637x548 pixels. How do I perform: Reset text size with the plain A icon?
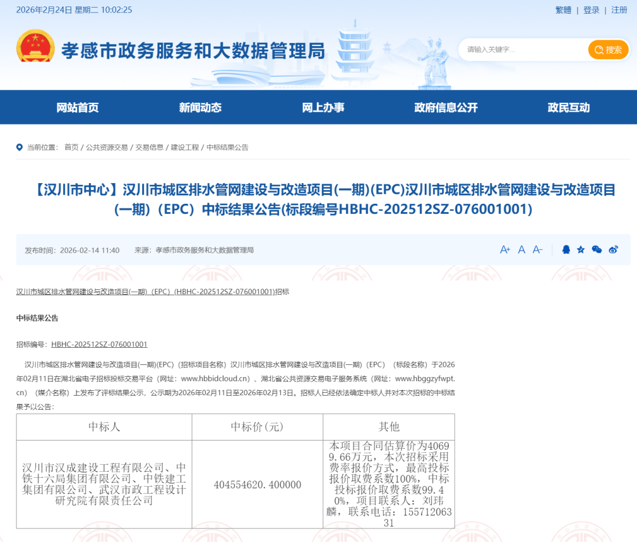point(521,250)
